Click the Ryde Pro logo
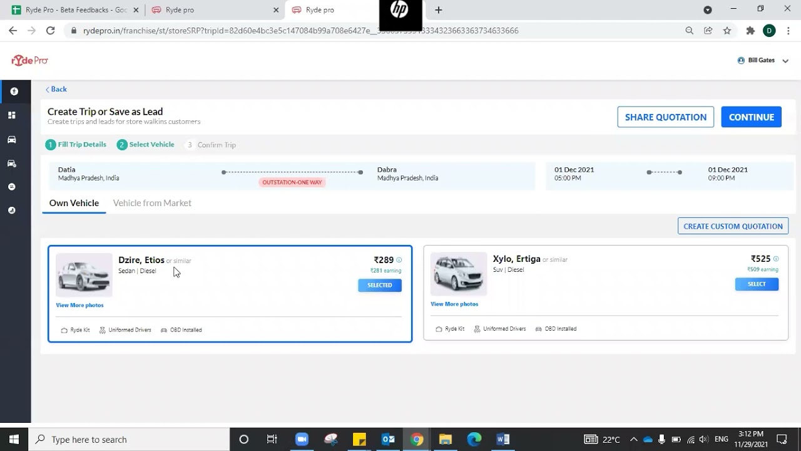This screenshot has height=451, width=801. (29, 60)
